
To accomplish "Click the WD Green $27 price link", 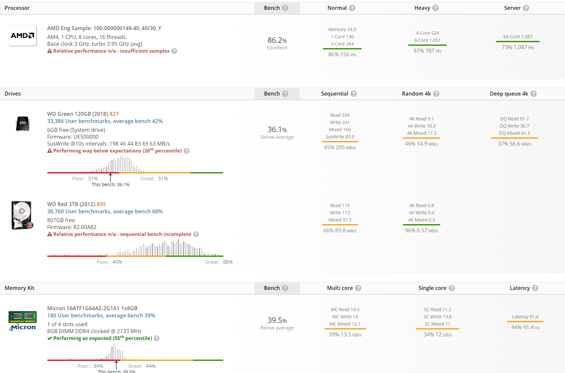I will point(114,114).
